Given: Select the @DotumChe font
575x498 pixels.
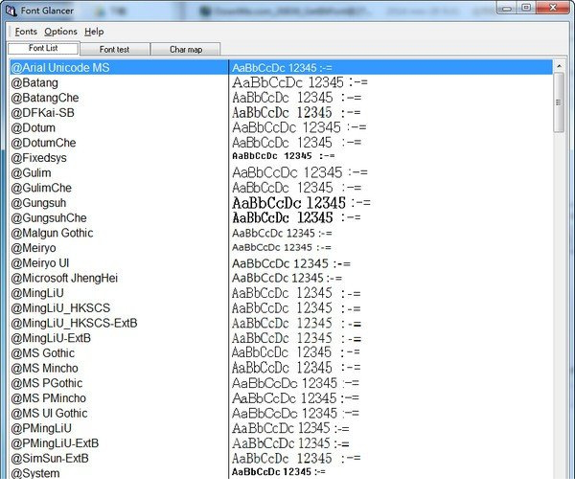Looking at the screenshot, I should click(x=43, y=143).
